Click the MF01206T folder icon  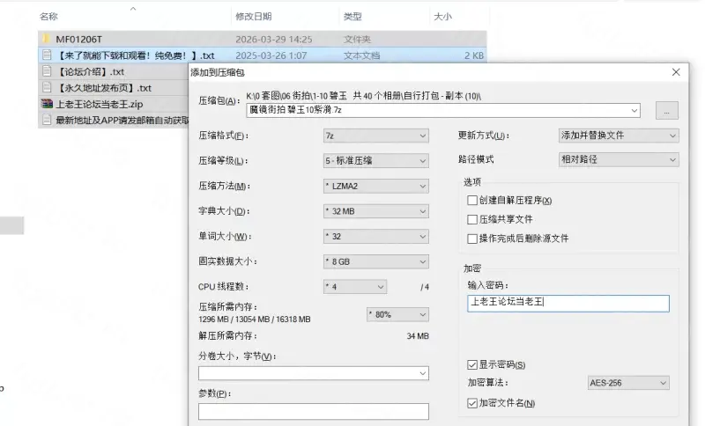click(x=47, y=40)
